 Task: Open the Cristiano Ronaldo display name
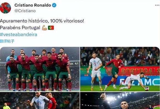coord(33,5)
